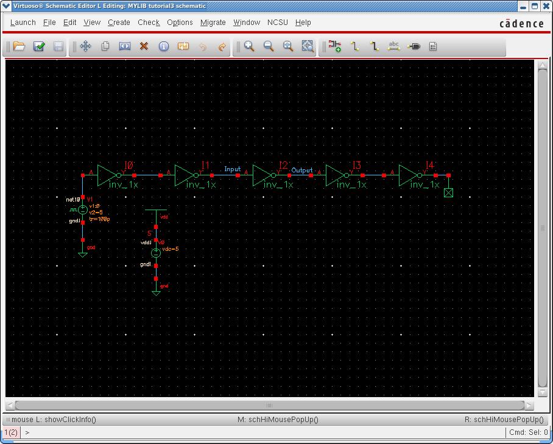
Task: Click the Open folder toolbar icon
Action: tap(19, 46)
